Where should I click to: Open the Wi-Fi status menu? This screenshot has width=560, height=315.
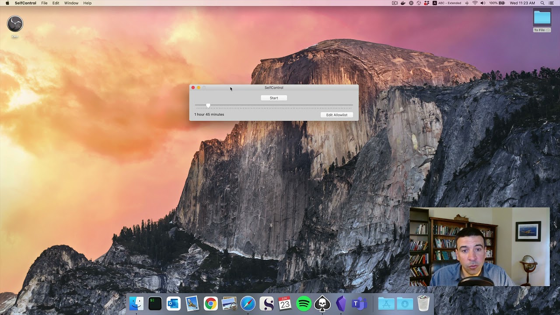click(x=475, y=3)
